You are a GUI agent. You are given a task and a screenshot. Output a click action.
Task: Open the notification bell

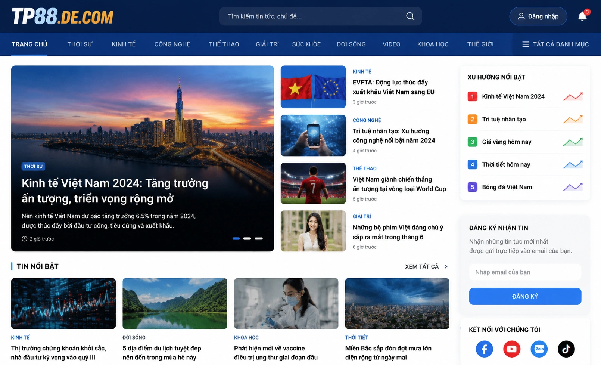point(582,16)
